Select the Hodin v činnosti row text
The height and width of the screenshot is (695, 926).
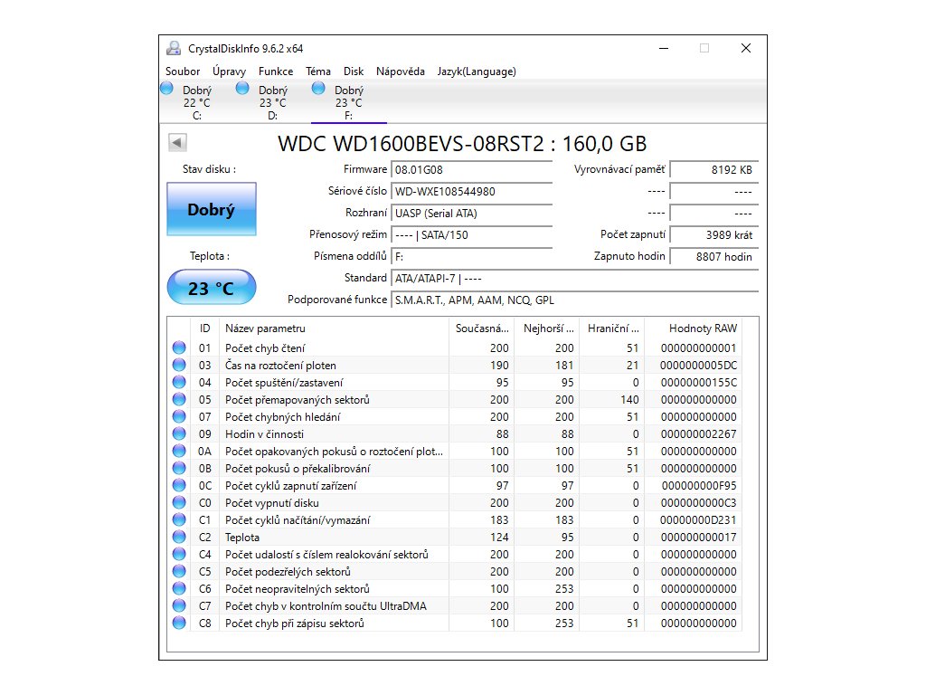click(265, 433)
